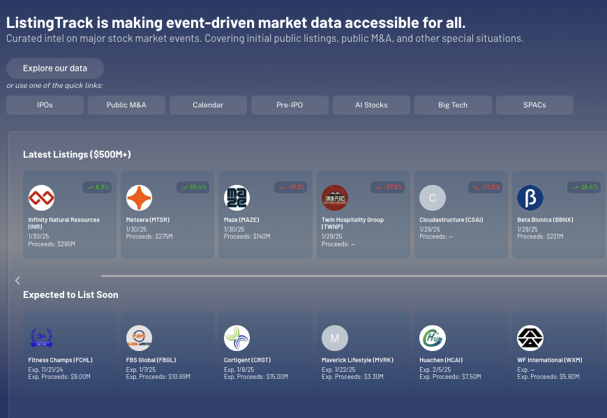
Task: Click the Explore our data button
Action: click(55, 68)
